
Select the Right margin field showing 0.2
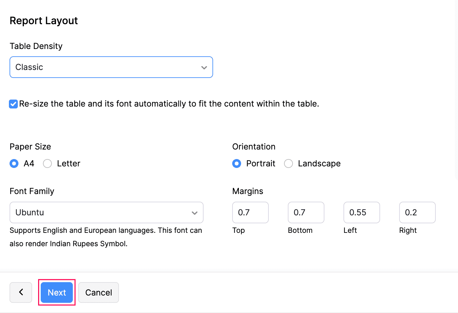click(x=417, y=212)
